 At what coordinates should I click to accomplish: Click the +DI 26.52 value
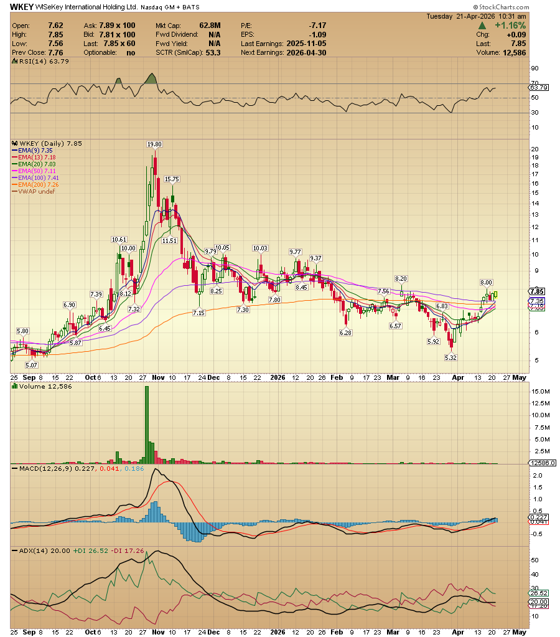[x=91, y=551]
